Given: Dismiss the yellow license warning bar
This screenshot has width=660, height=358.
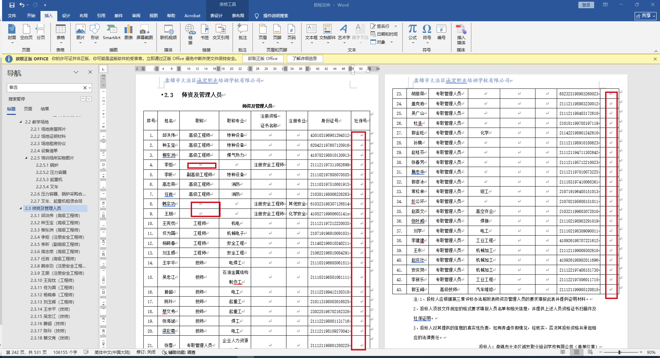Looking at the screenshot, I should pos(655,59).
